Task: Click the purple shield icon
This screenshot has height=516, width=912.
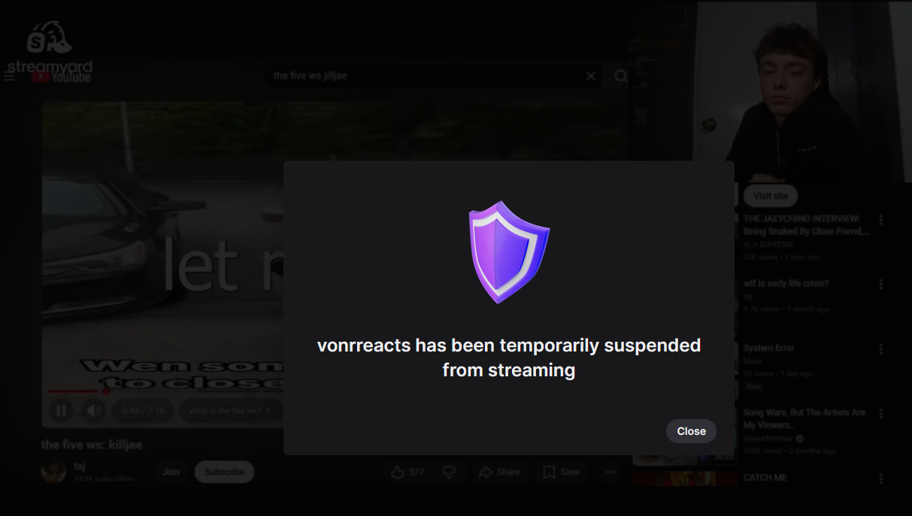Action: pos(509,252)
